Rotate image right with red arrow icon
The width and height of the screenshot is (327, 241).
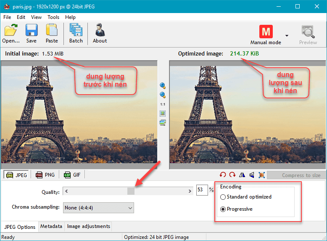(232, 175)
